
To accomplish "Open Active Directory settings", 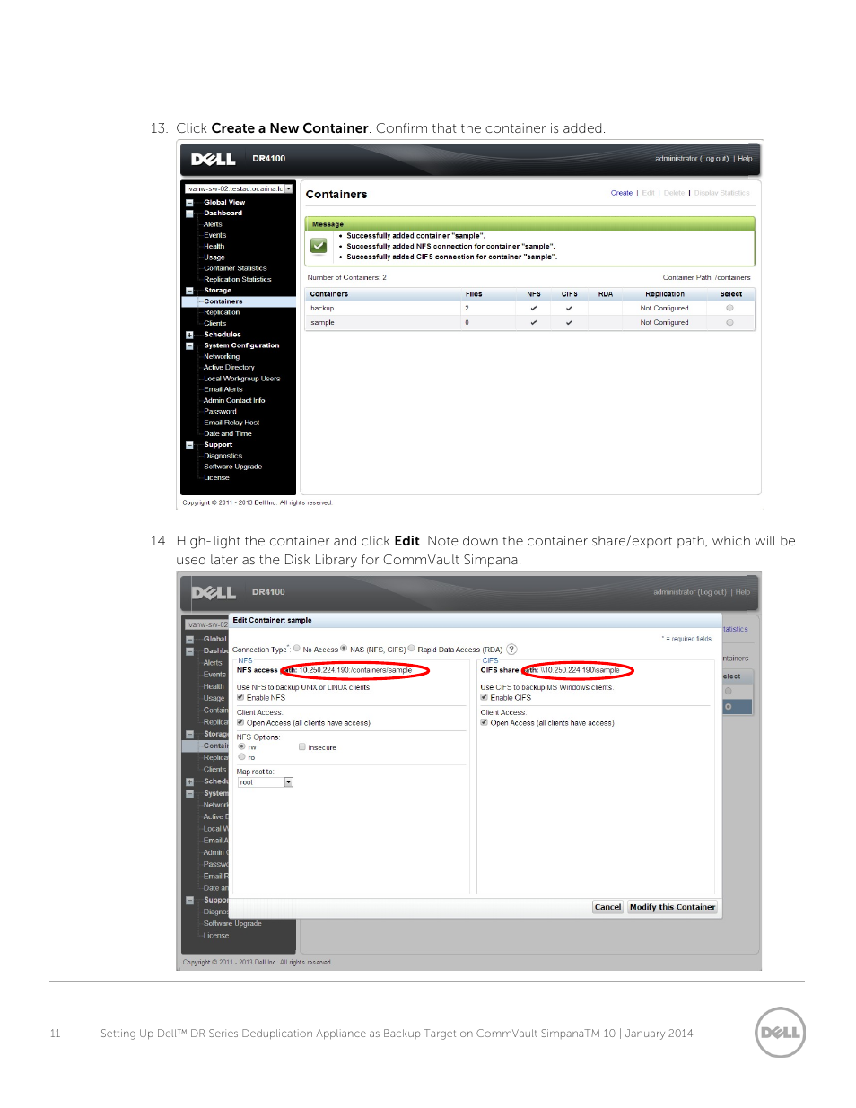I will point(229,368).
